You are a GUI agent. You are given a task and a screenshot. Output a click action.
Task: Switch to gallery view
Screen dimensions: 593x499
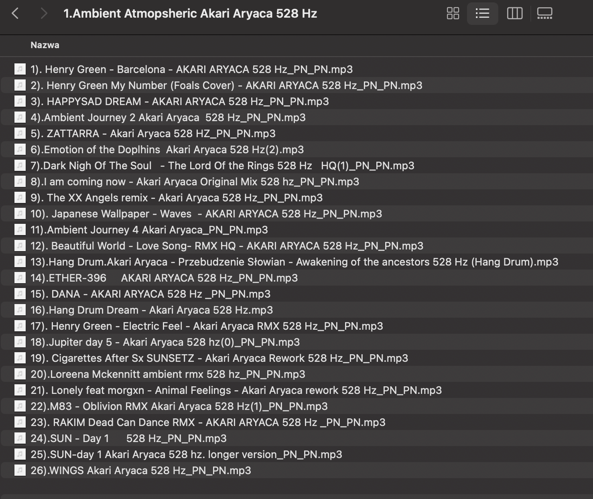point(544,14)
